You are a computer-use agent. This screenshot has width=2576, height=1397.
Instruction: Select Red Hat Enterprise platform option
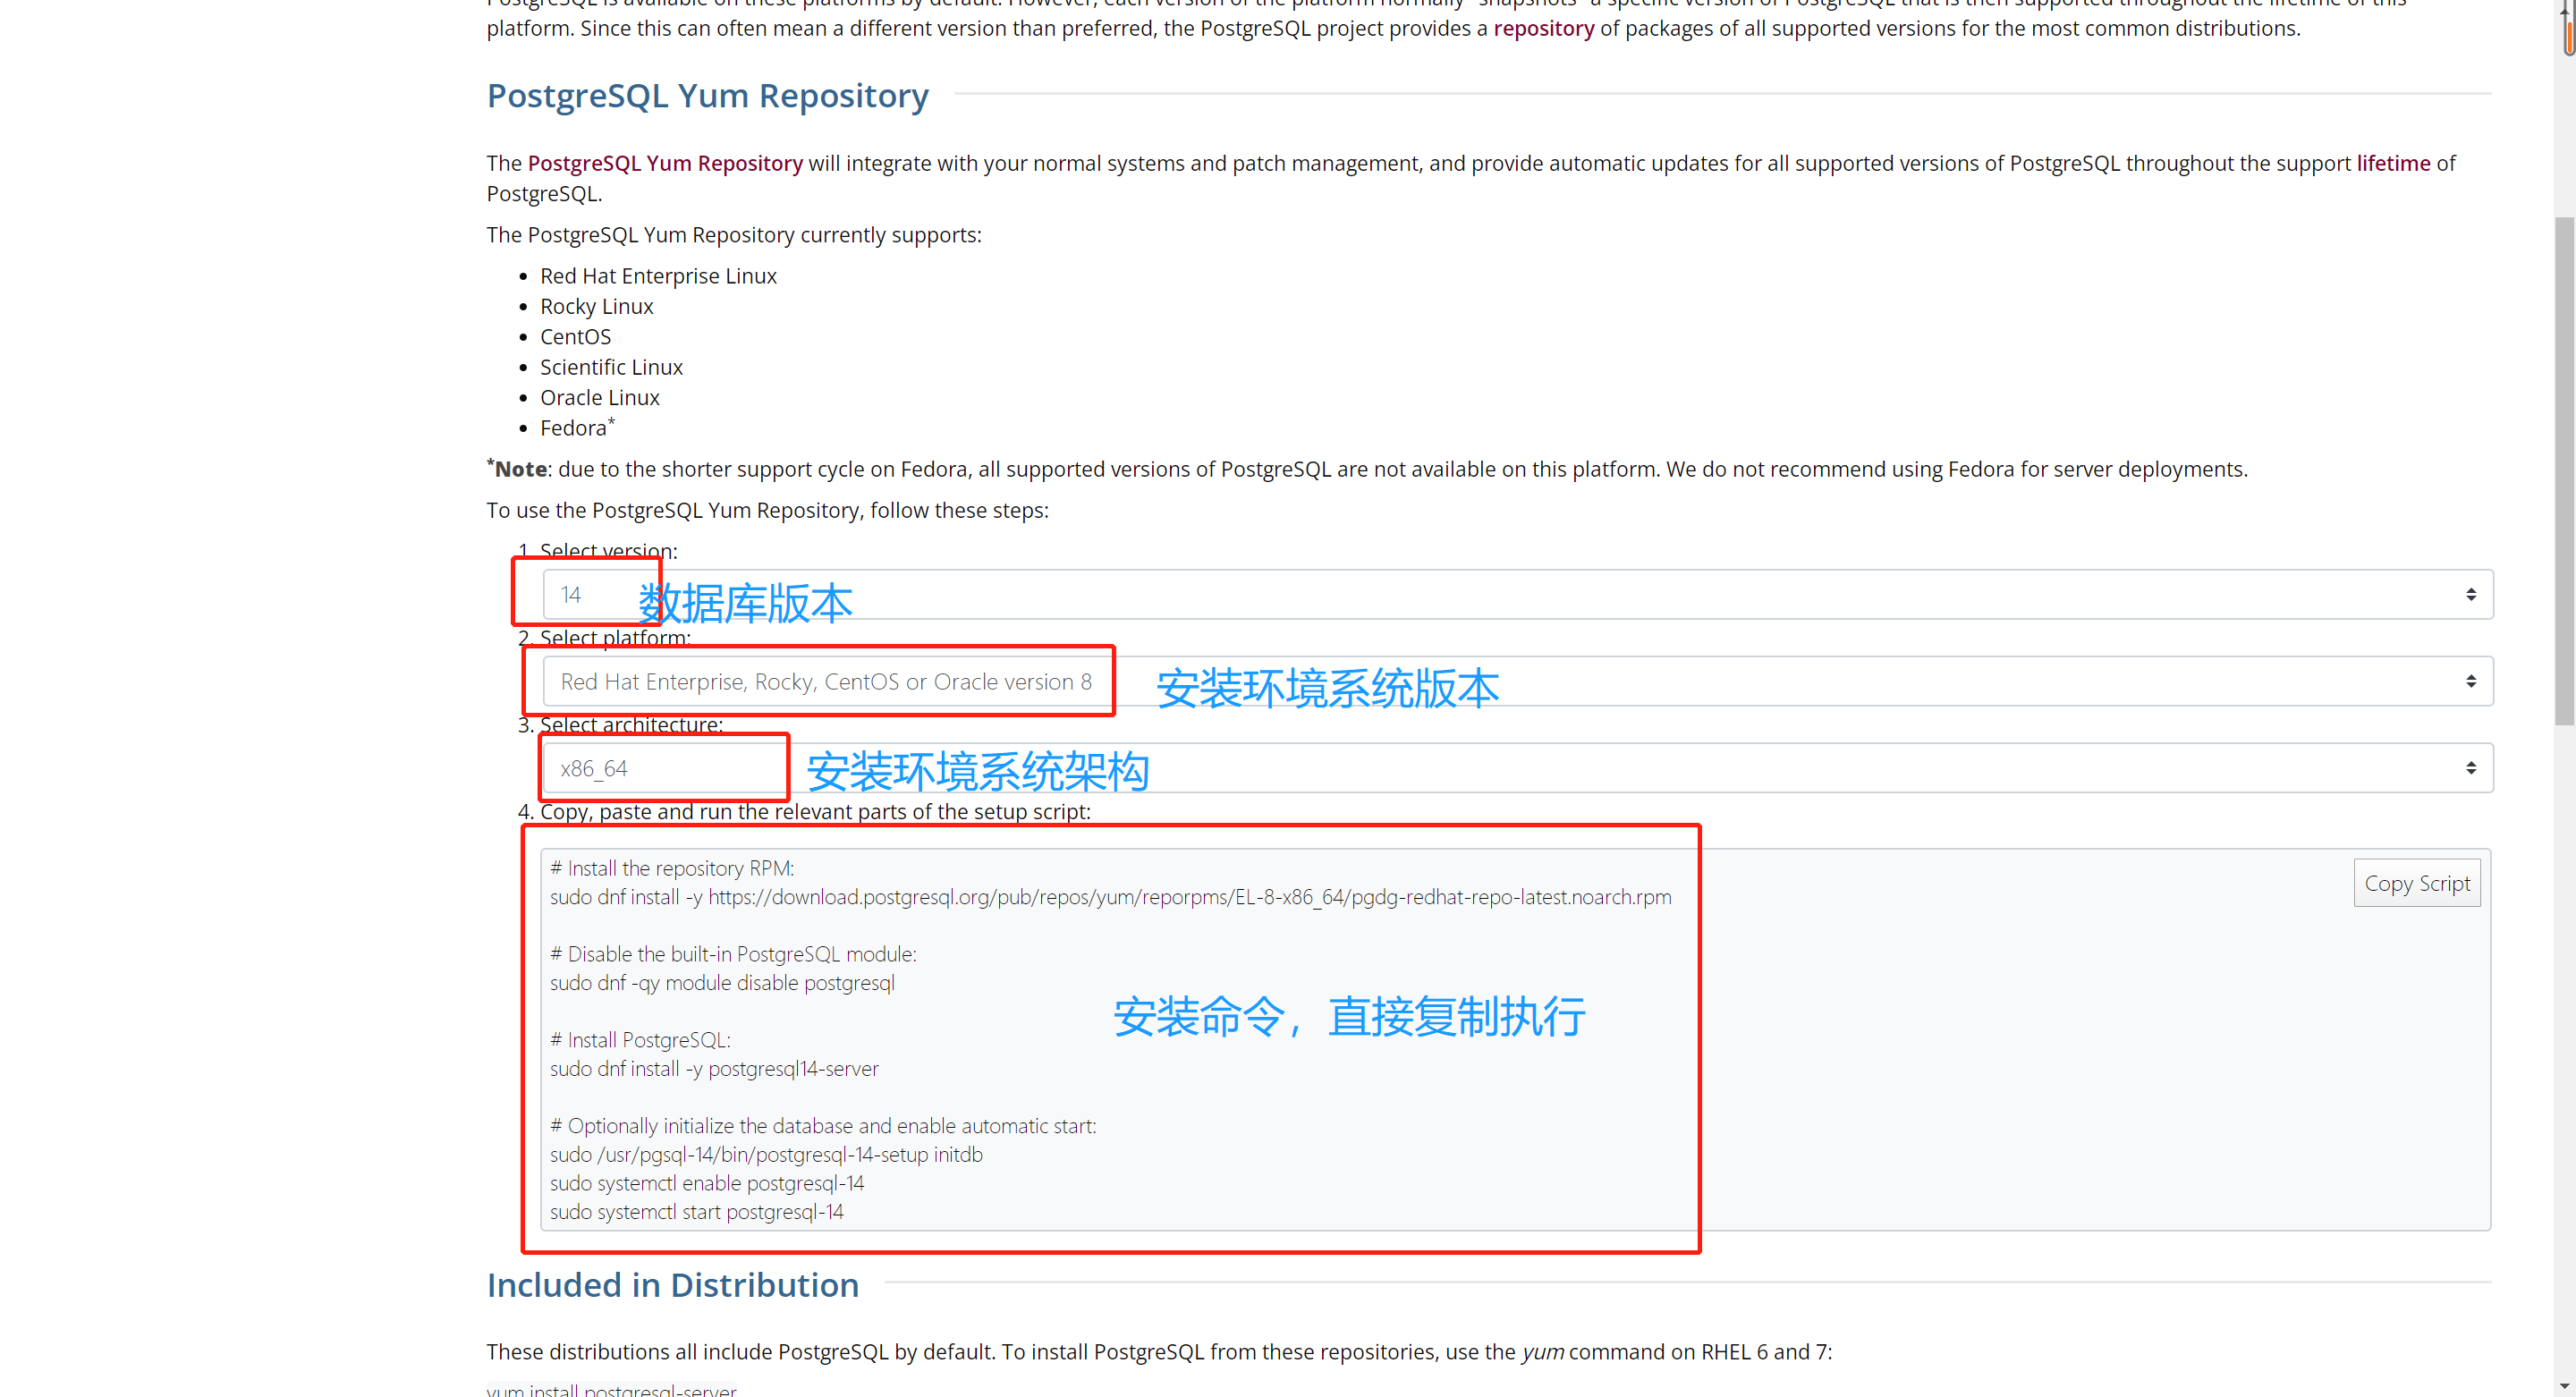(x=826, y=680)
